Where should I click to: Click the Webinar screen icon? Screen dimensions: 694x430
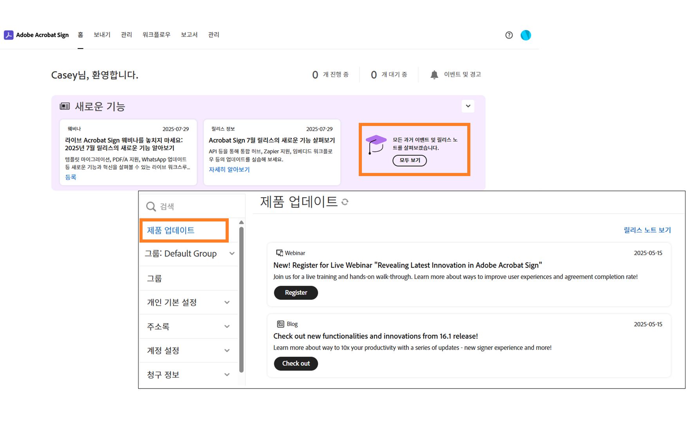pos(279,253)
